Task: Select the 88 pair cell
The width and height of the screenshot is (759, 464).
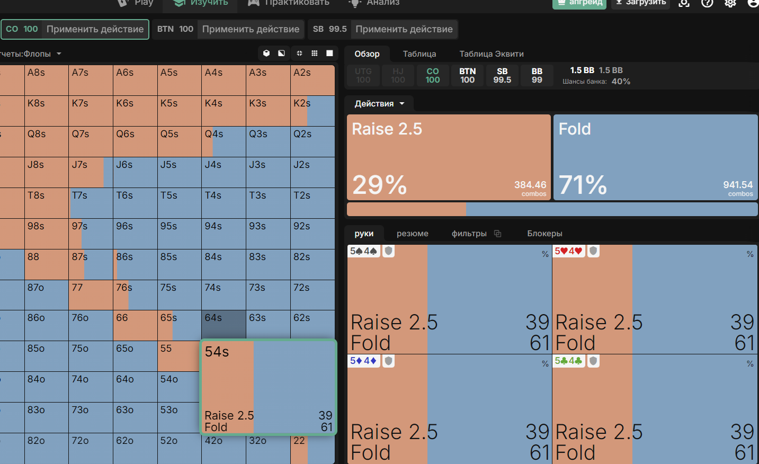Action: click(47, 265)
